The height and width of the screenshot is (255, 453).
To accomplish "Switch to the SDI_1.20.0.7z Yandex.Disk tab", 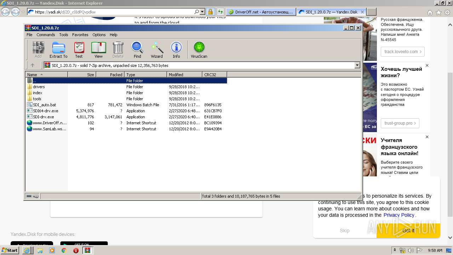I will 331,12.
